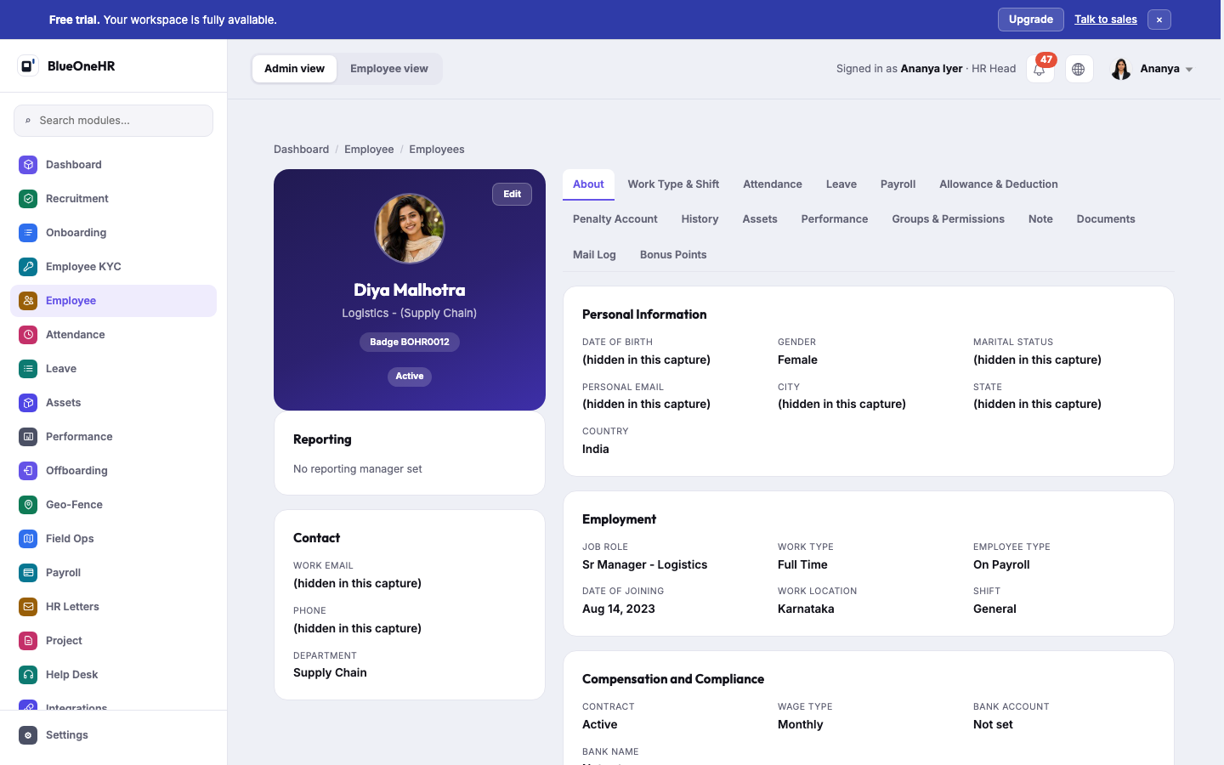Open notifications bell with 47 badge
This screenshot has height=765, width=1224.
(1040, 69)
